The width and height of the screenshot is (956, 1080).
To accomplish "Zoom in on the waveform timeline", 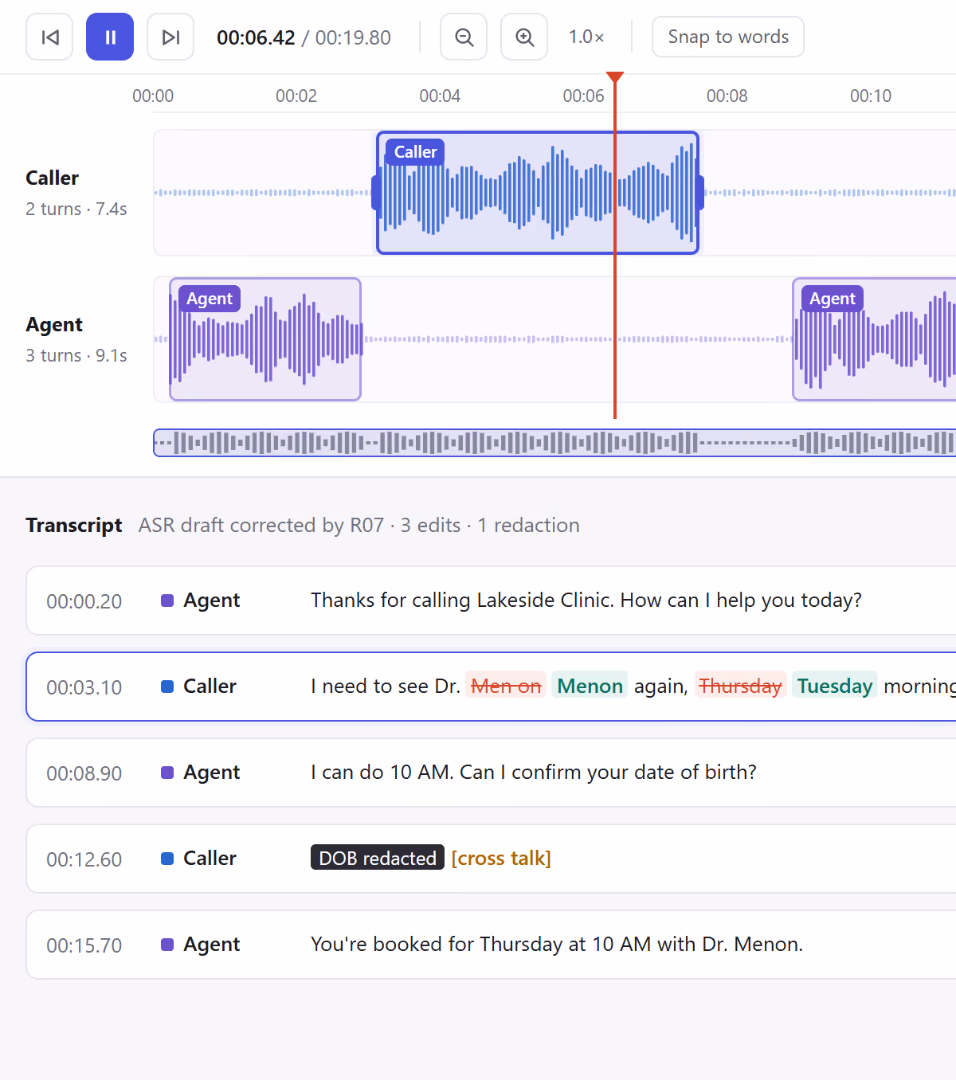I will coord(524,37).
